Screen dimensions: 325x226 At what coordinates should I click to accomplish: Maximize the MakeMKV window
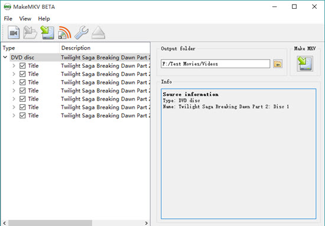(294, 6)
